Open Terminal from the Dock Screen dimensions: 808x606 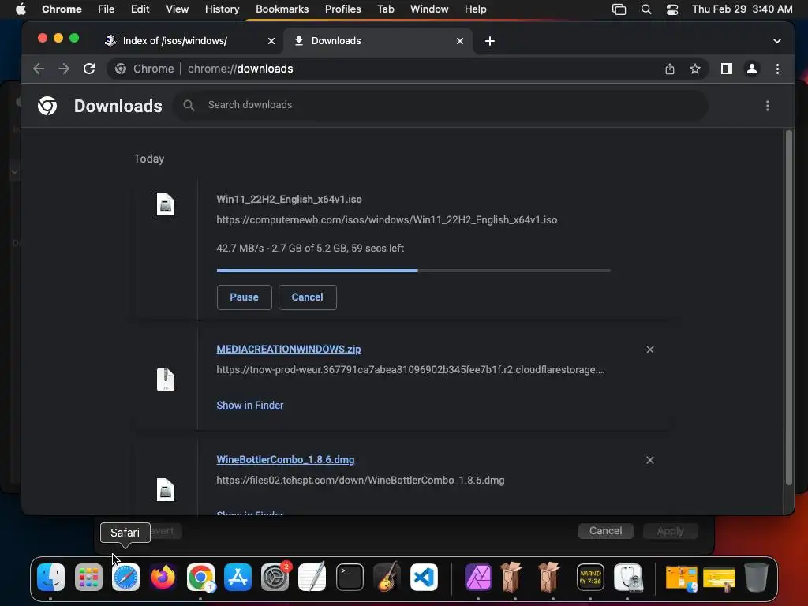click(x=350, y=577)
